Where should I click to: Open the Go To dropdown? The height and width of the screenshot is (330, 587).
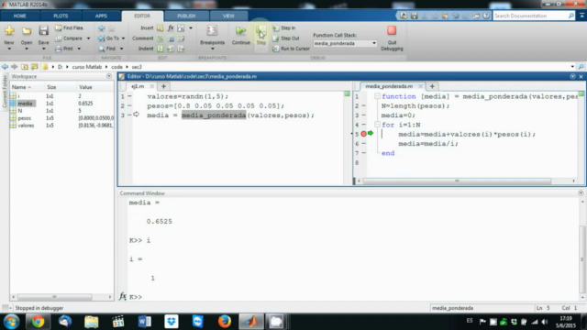point(111,38)
